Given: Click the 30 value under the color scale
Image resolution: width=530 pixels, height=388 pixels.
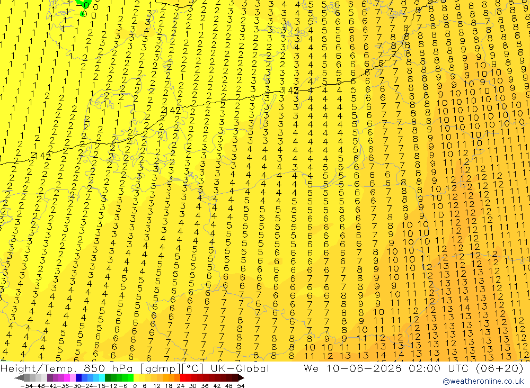Looking at the screenshot, I should pos(193,386).
